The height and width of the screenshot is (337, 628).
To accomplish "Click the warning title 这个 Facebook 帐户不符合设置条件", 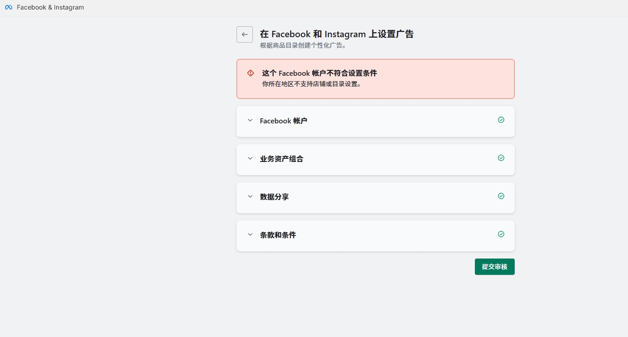I will [x=319, y=73].
